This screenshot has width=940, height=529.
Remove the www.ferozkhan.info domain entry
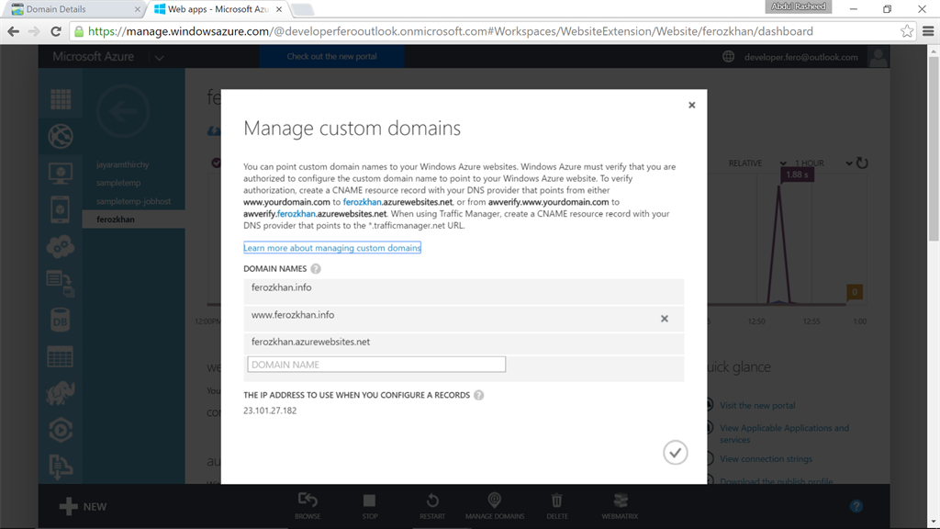tap(665, 319)
